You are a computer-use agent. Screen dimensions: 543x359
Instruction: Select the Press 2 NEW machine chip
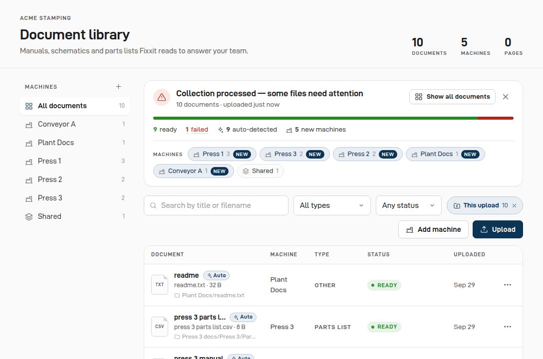tap(367, 154)
